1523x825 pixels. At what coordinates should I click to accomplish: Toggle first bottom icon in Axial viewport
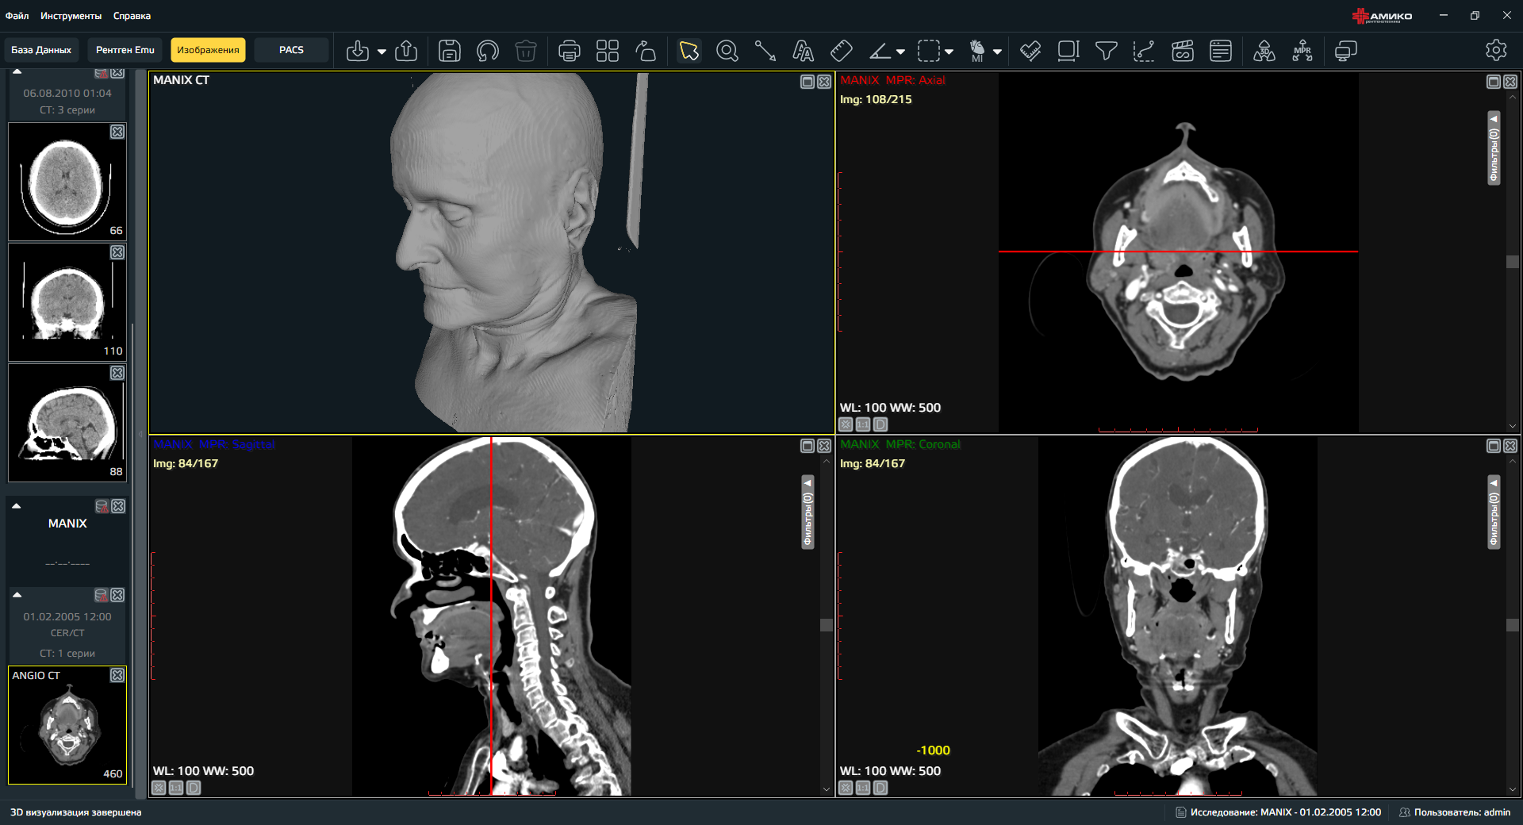click(846, 424)
